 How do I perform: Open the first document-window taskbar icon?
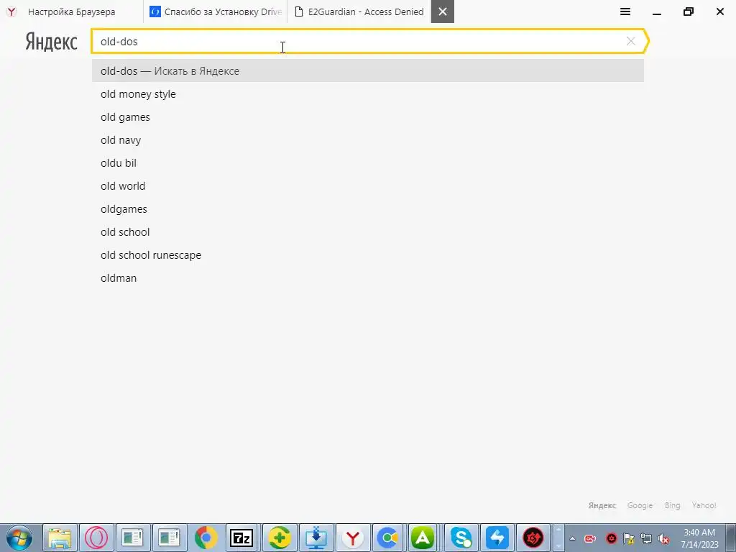[x=133, y=538]
